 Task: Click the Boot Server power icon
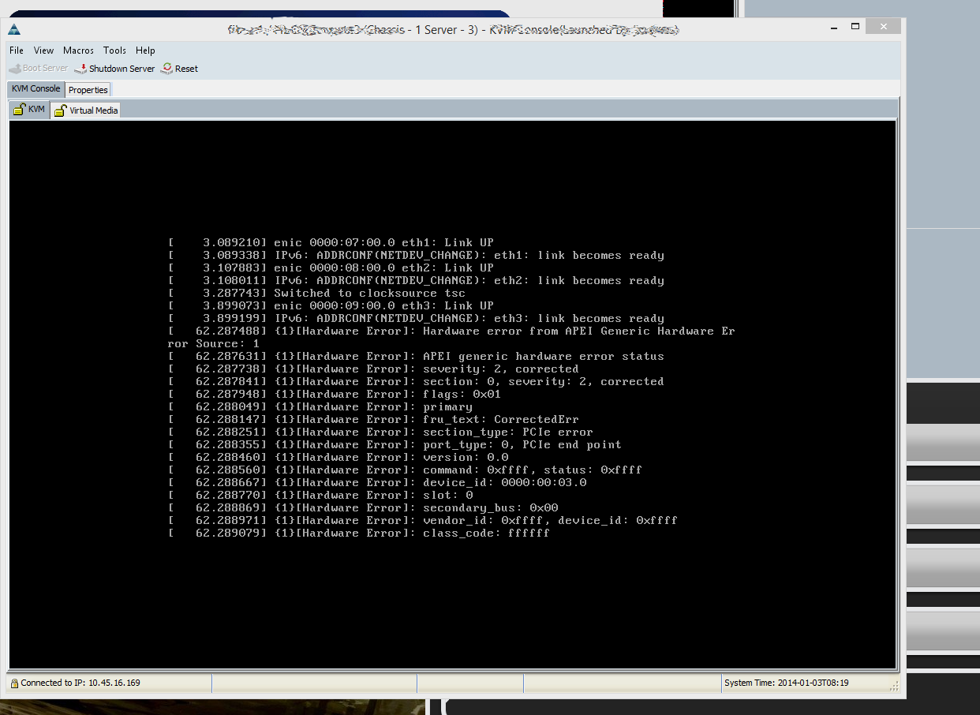(14, 69)
